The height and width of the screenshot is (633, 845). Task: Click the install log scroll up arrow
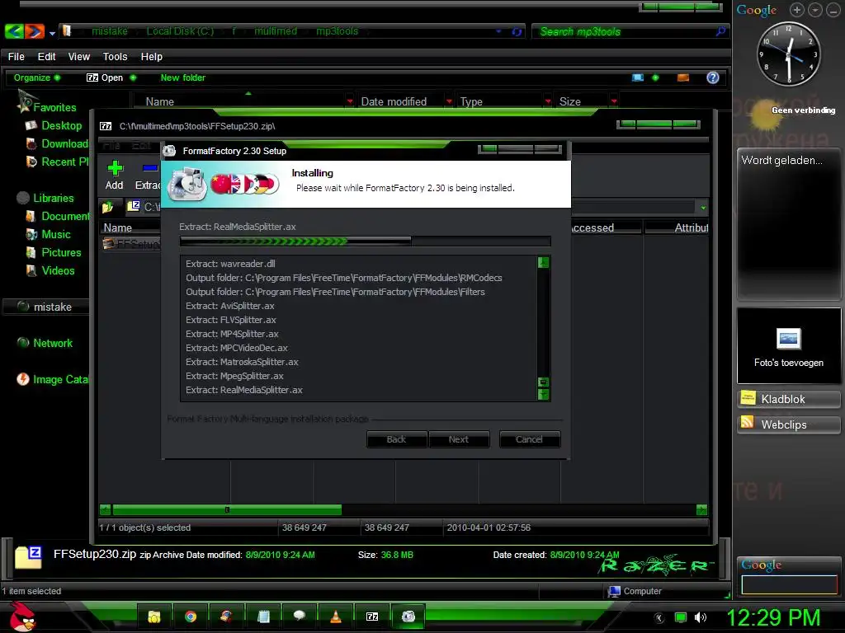click(x=543, y=263)
